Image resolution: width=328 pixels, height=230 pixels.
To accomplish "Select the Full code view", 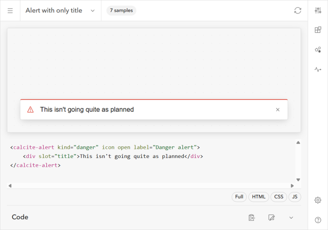I will 239,197.
